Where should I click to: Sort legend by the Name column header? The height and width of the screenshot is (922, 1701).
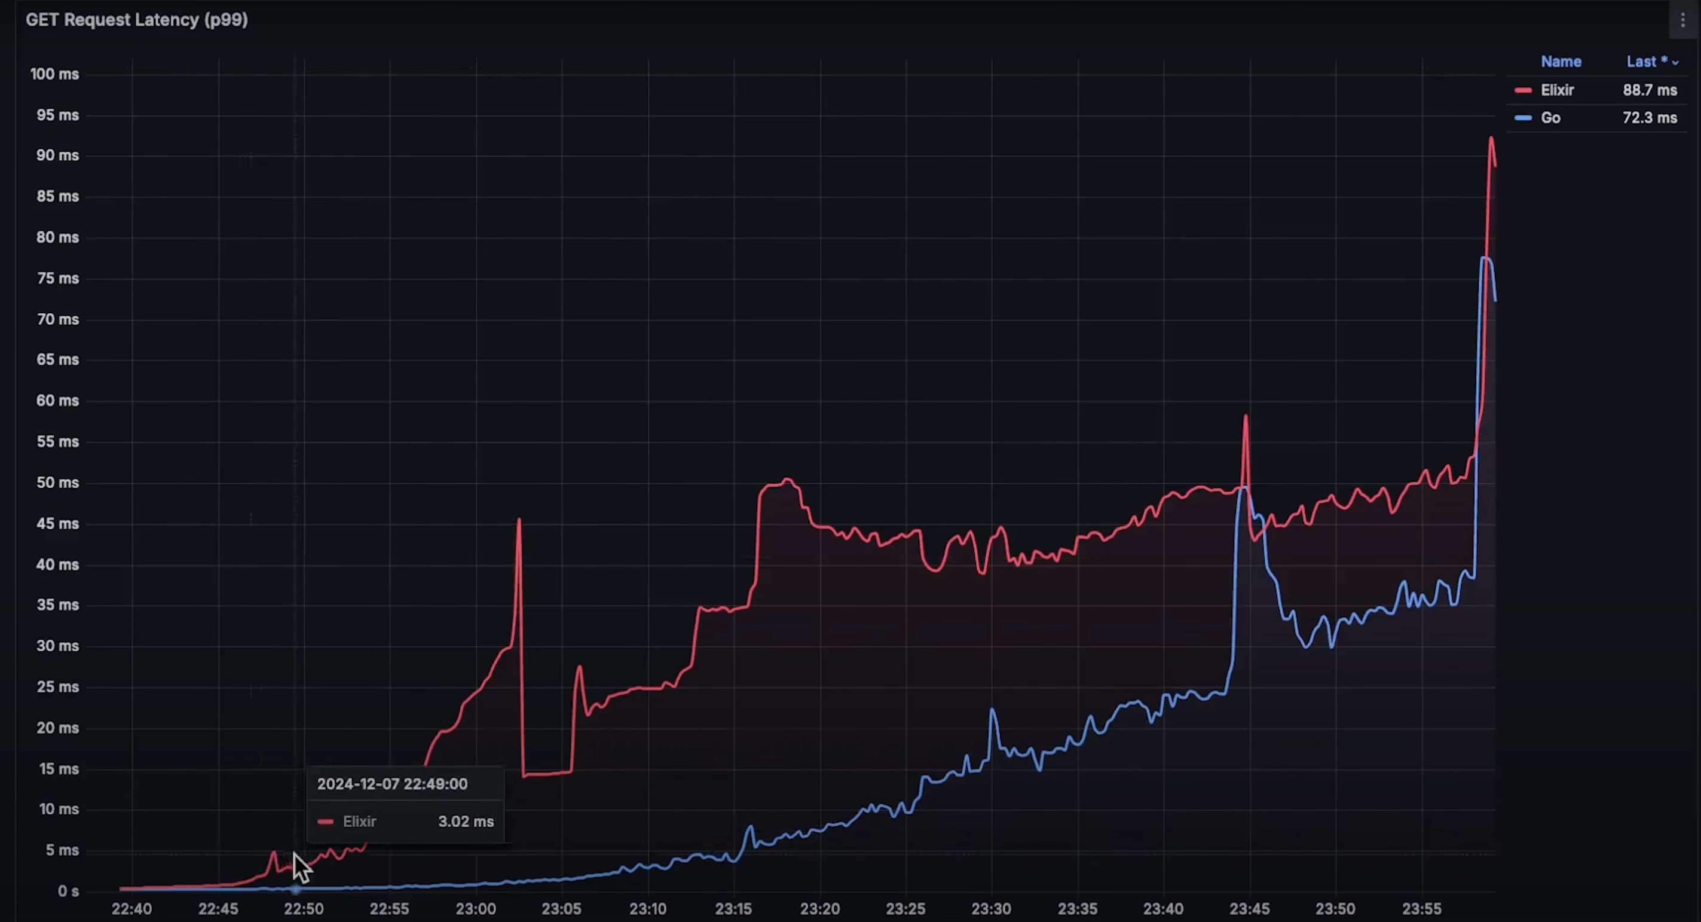1561,62
